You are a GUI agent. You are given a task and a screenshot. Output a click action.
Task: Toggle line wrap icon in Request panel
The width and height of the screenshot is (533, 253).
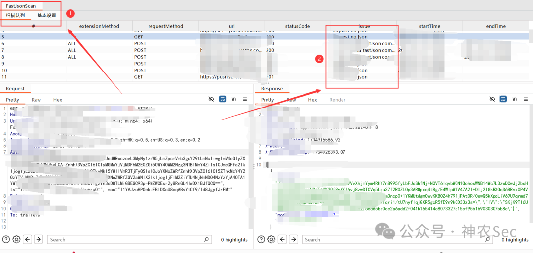[x=222, y=99]
